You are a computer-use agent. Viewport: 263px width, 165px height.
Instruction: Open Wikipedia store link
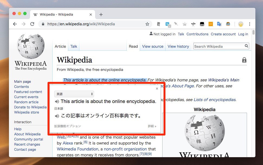pyautogui.click(x=27, y=112)
